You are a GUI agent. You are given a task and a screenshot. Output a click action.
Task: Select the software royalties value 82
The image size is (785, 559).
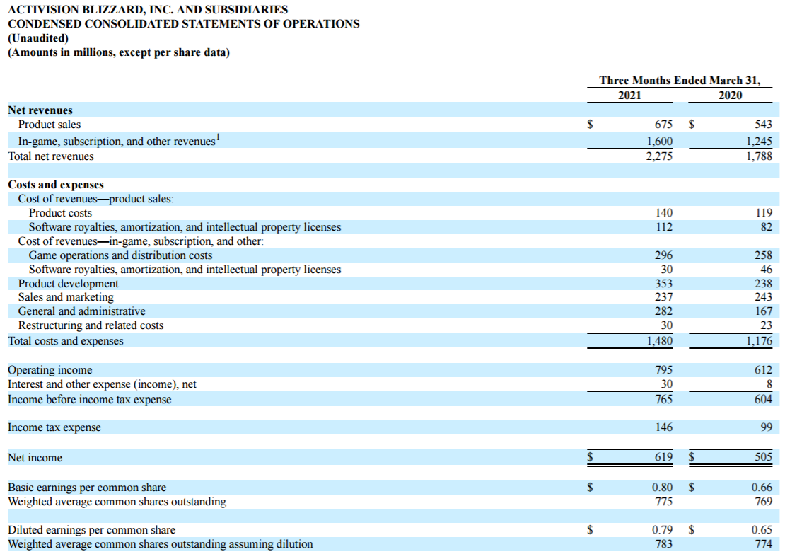point(766,227)
